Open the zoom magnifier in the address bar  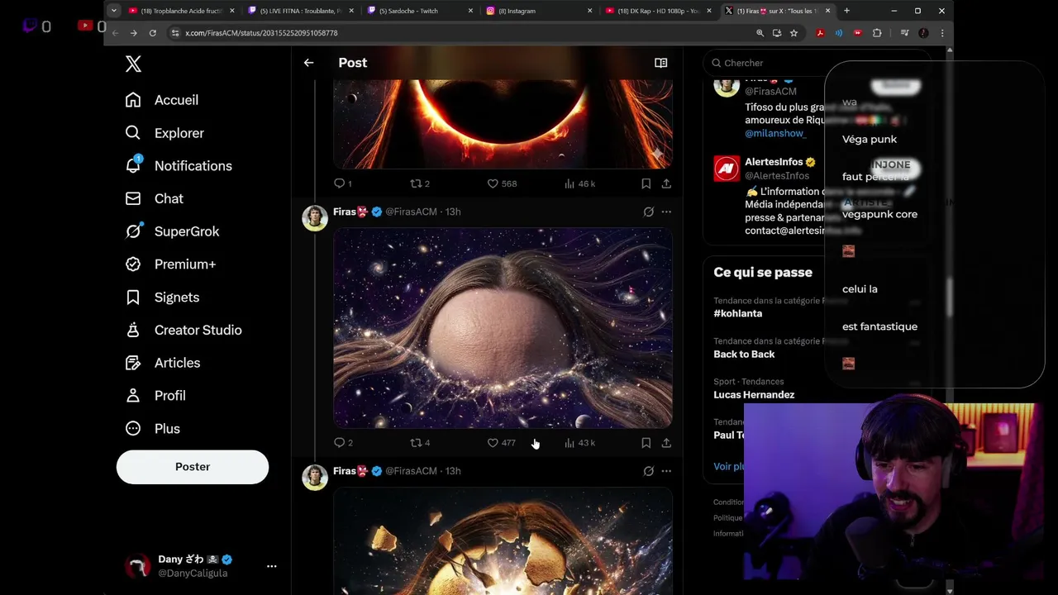[x=760, y=33]
